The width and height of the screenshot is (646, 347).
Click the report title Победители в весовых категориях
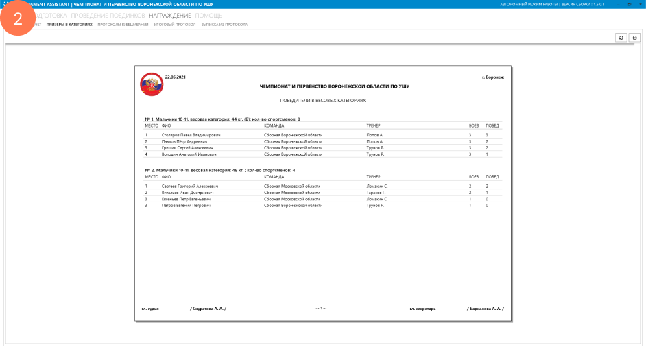click(x=322, y=100)
